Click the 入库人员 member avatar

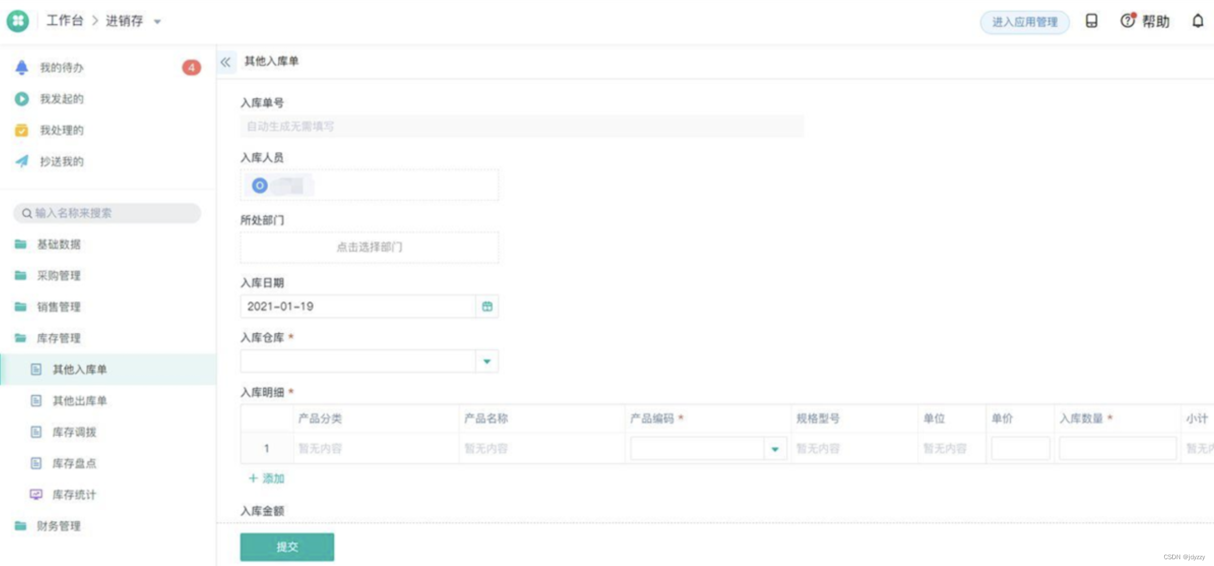coord(260,185)
